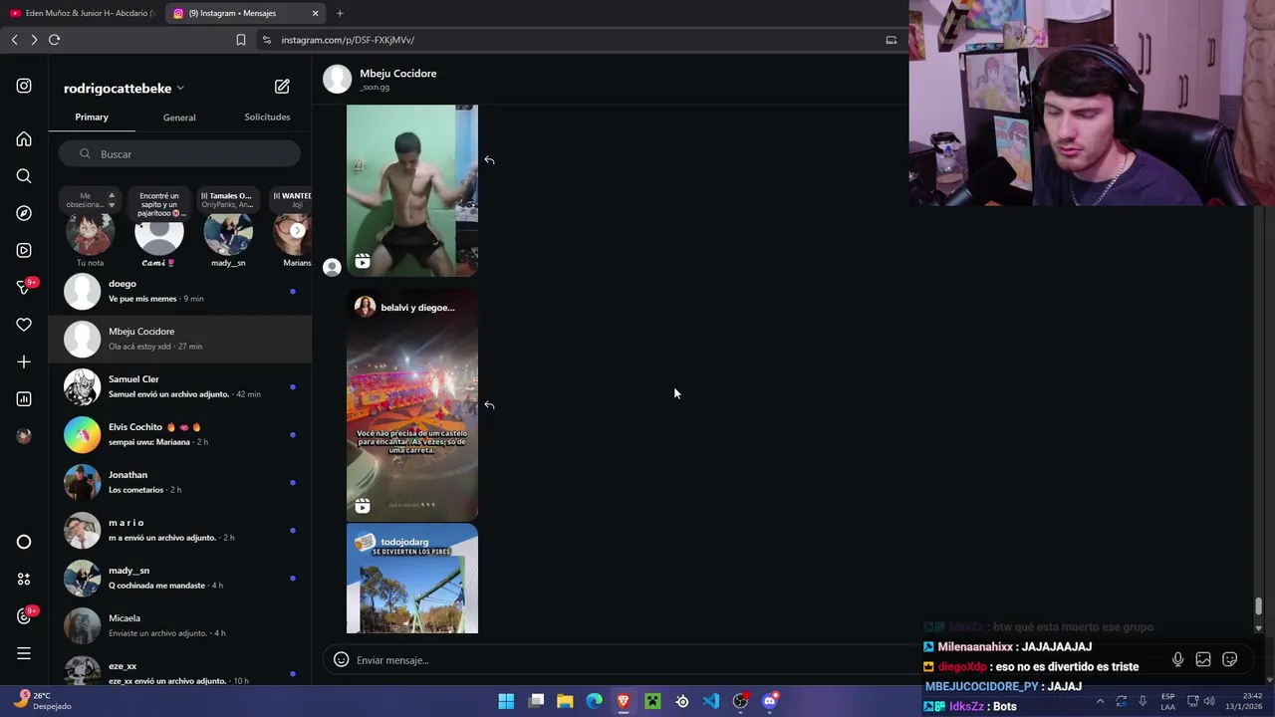Image resolution: width=1275 pixels, height=717 pixels.
Task: Open File Explorer from taskbar
Action: point(565,701)
